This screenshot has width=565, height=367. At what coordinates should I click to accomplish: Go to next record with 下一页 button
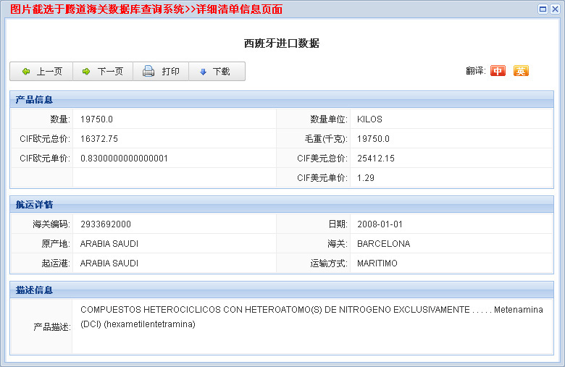pos(102,72)
